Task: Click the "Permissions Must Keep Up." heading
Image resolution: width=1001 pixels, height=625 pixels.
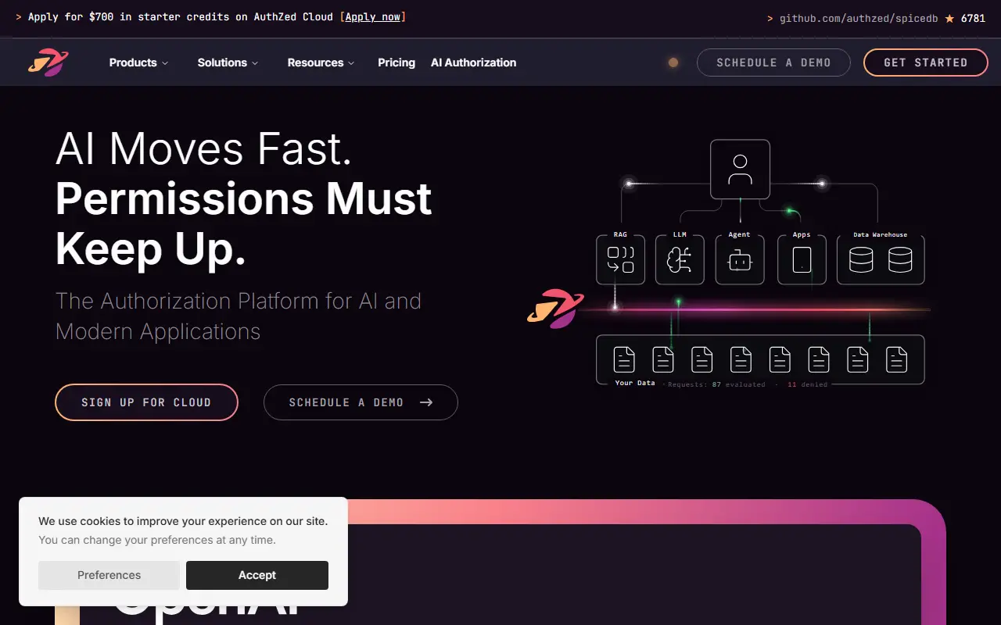Action: 244,223
